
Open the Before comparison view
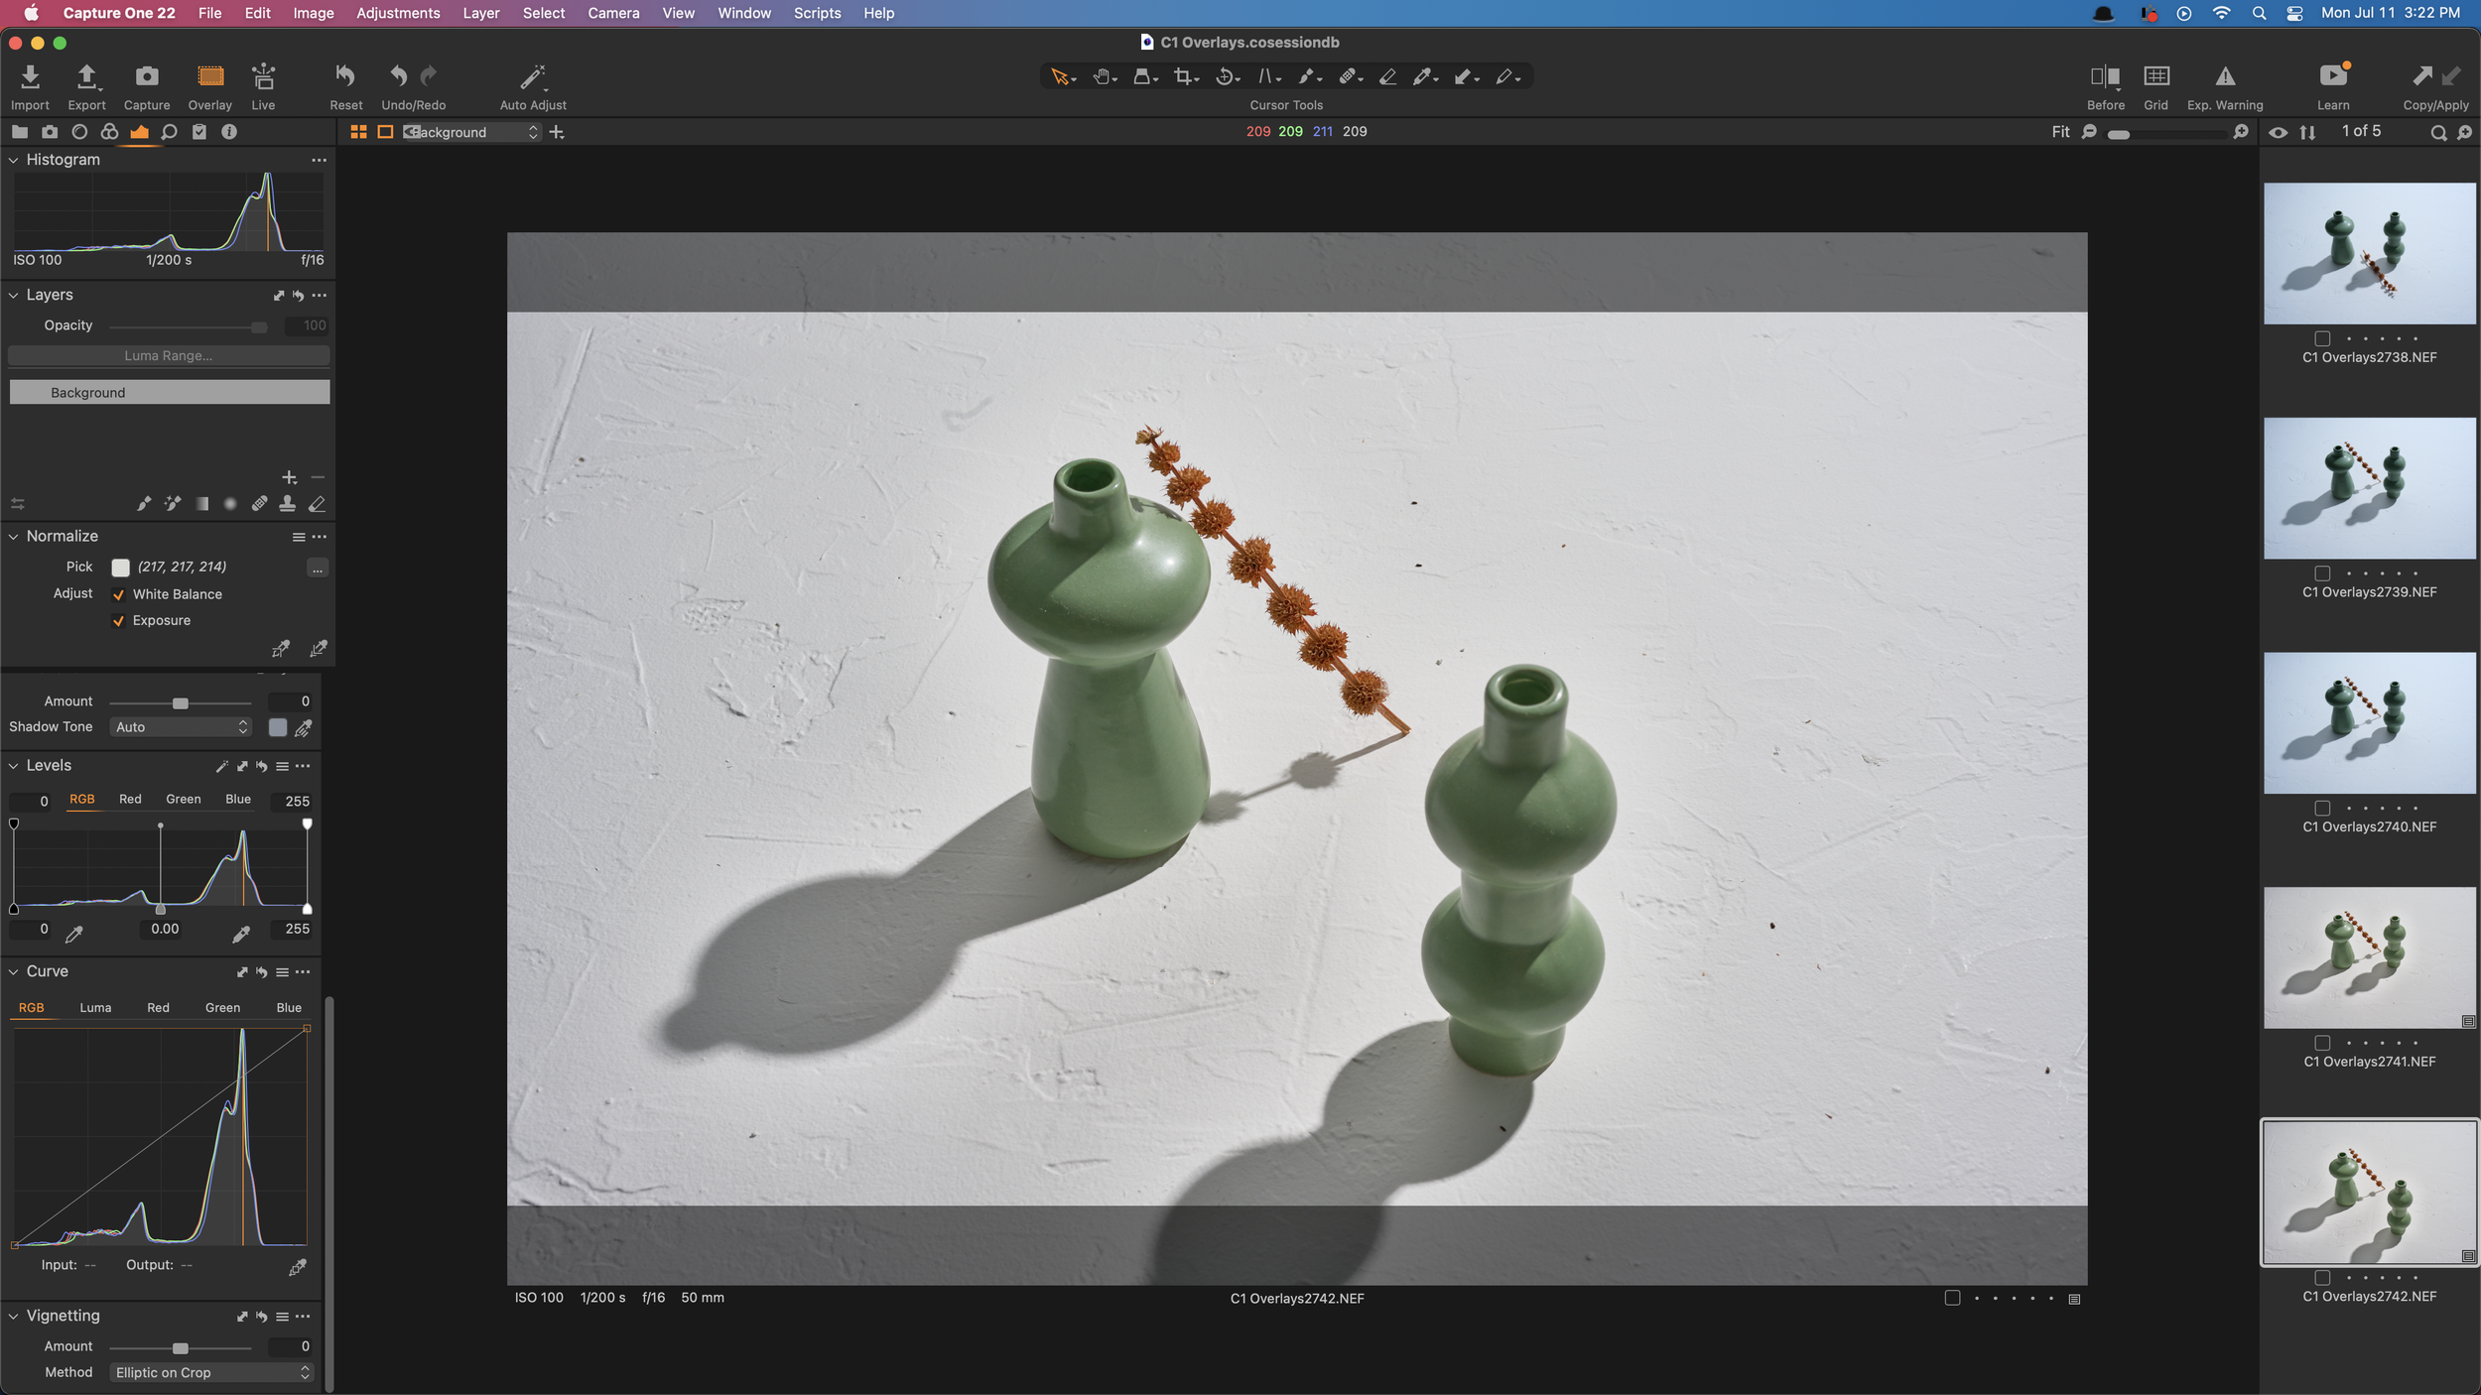2105,77
